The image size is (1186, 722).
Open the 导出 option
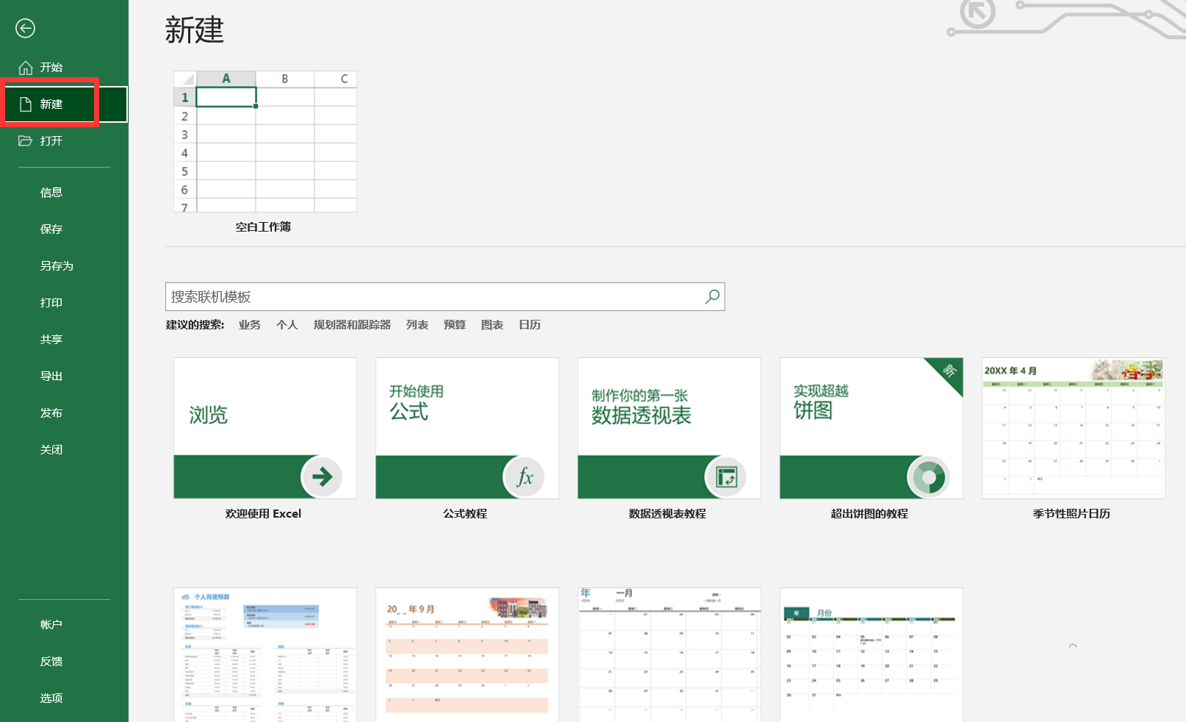51,376
